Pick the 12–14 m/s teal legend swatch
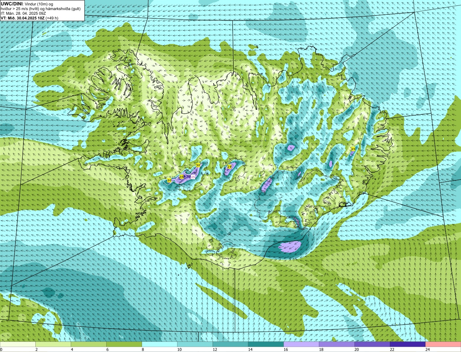 [x=230, y=344]
